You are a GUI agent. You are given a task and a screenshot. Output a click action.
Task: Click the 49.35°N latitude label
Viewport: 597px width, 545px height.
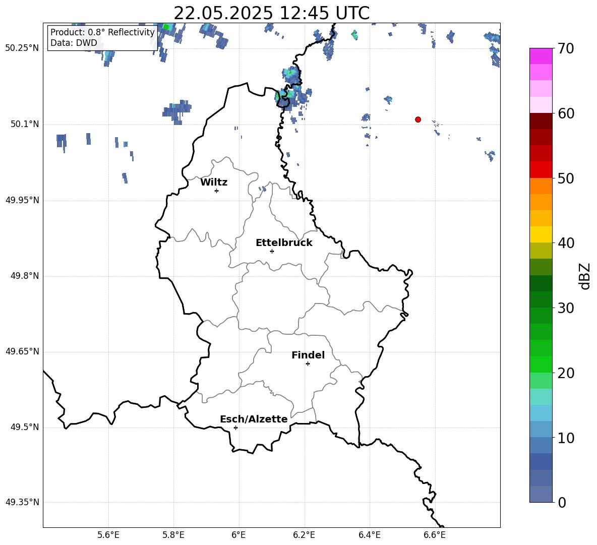[x=22, y=502]
